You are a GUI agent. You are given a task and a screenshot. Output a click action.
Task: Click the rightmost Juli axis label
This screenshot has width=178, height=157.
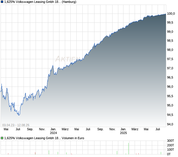coord(158,129)
